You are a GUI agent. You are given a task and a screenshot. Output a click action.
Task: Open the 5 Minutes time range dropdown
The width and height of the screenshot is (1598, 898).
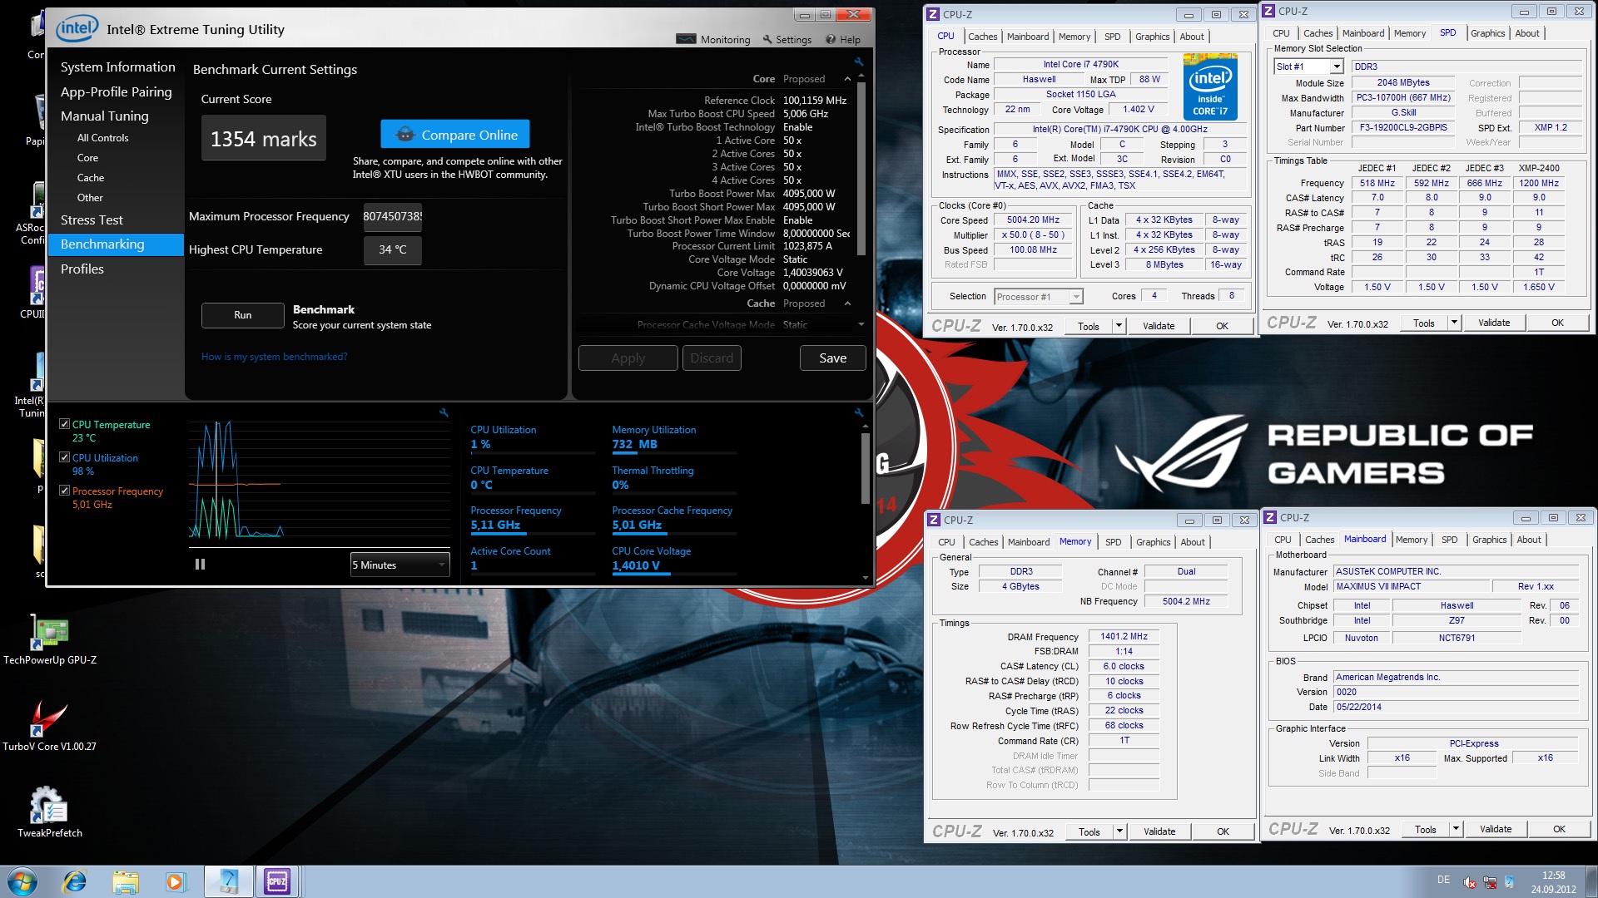(400, 565)
